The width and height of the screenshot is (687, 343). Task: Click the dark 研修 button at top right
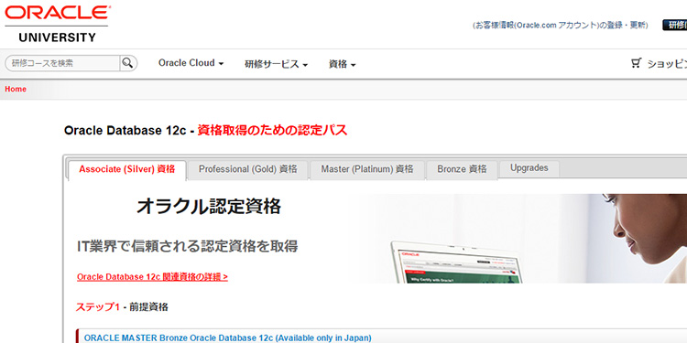click(675, 26)
